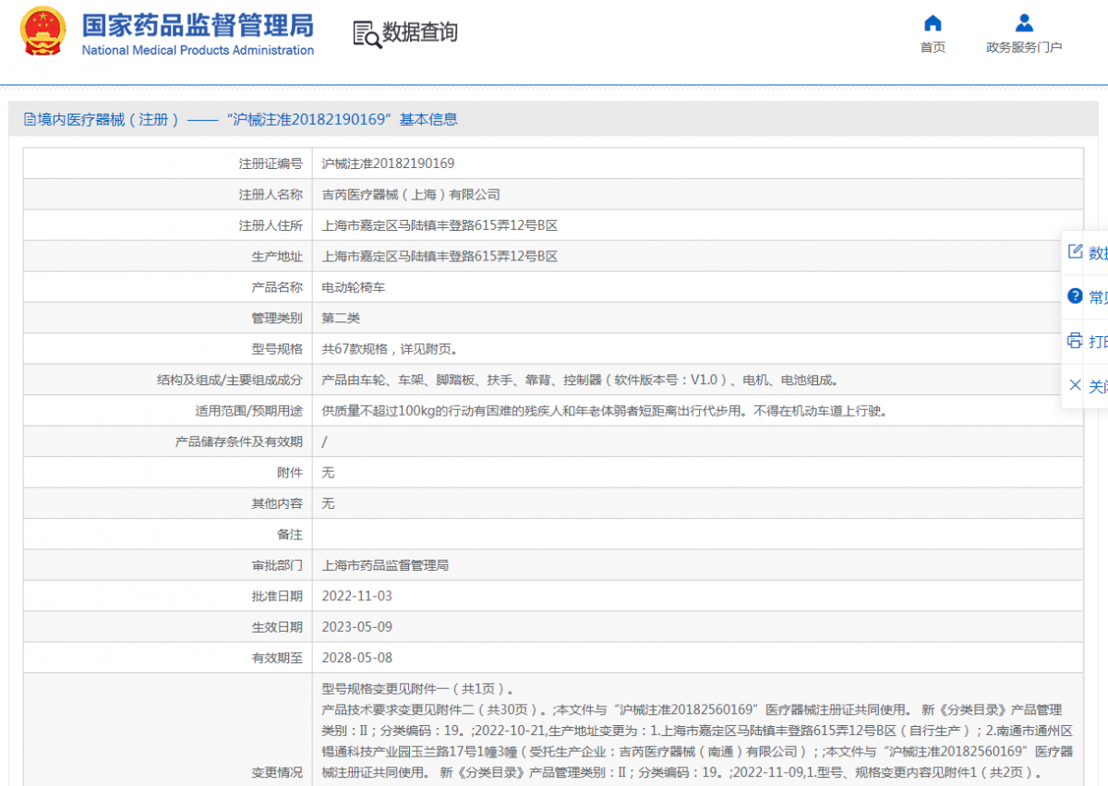1108x786 pixels.
Task: Click the printer icon in sidebar
Action: (1075, 341)
